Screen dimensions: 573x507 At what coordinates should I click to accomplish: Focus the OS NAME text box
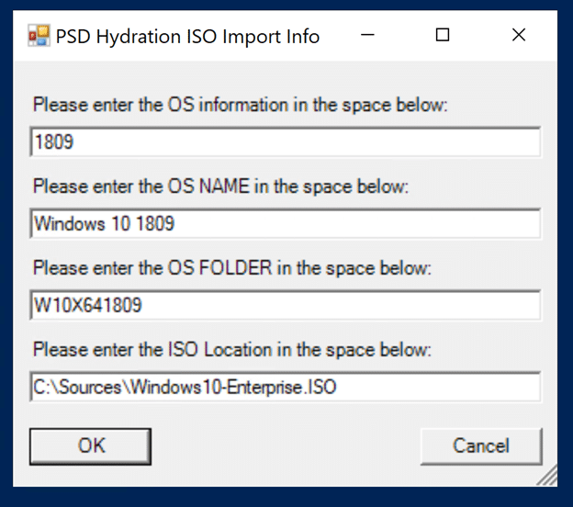285,223
